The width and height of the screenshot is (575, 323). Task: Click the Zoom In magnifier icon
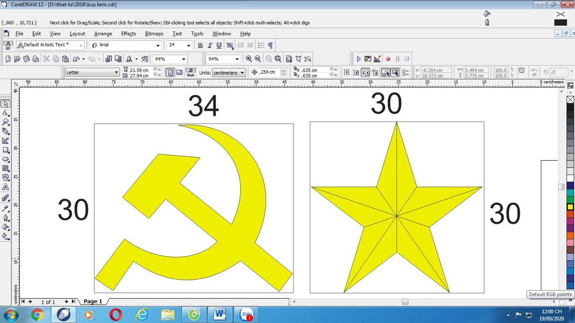click(249, 59)
